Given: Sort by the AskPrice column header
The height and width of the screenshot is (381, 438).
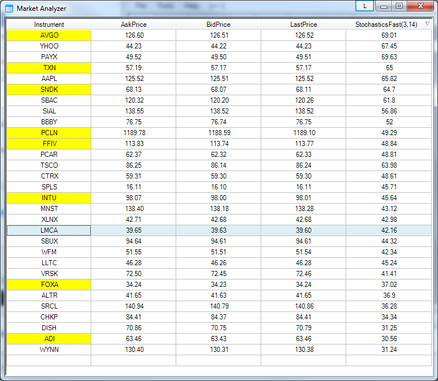Looking at the screenshot, I should (133, 25).
